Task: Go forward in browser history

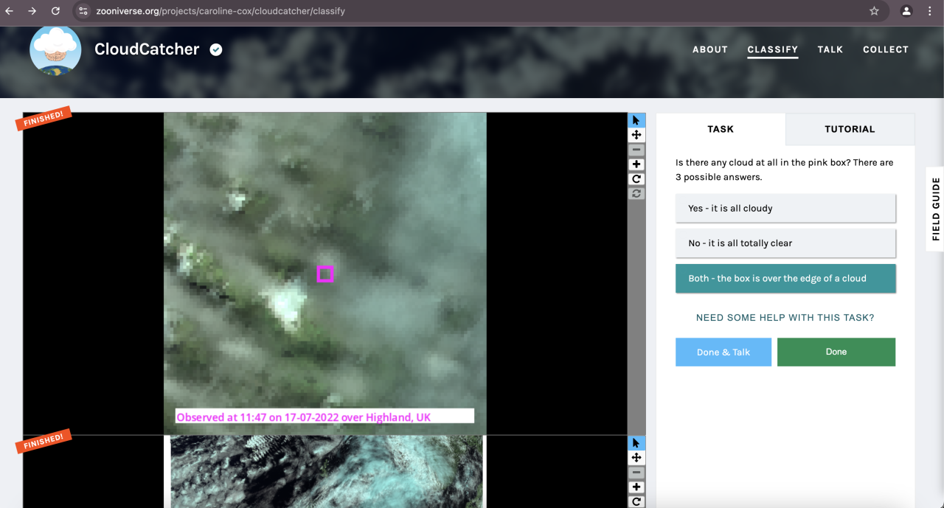Action: tap(32, 11)
